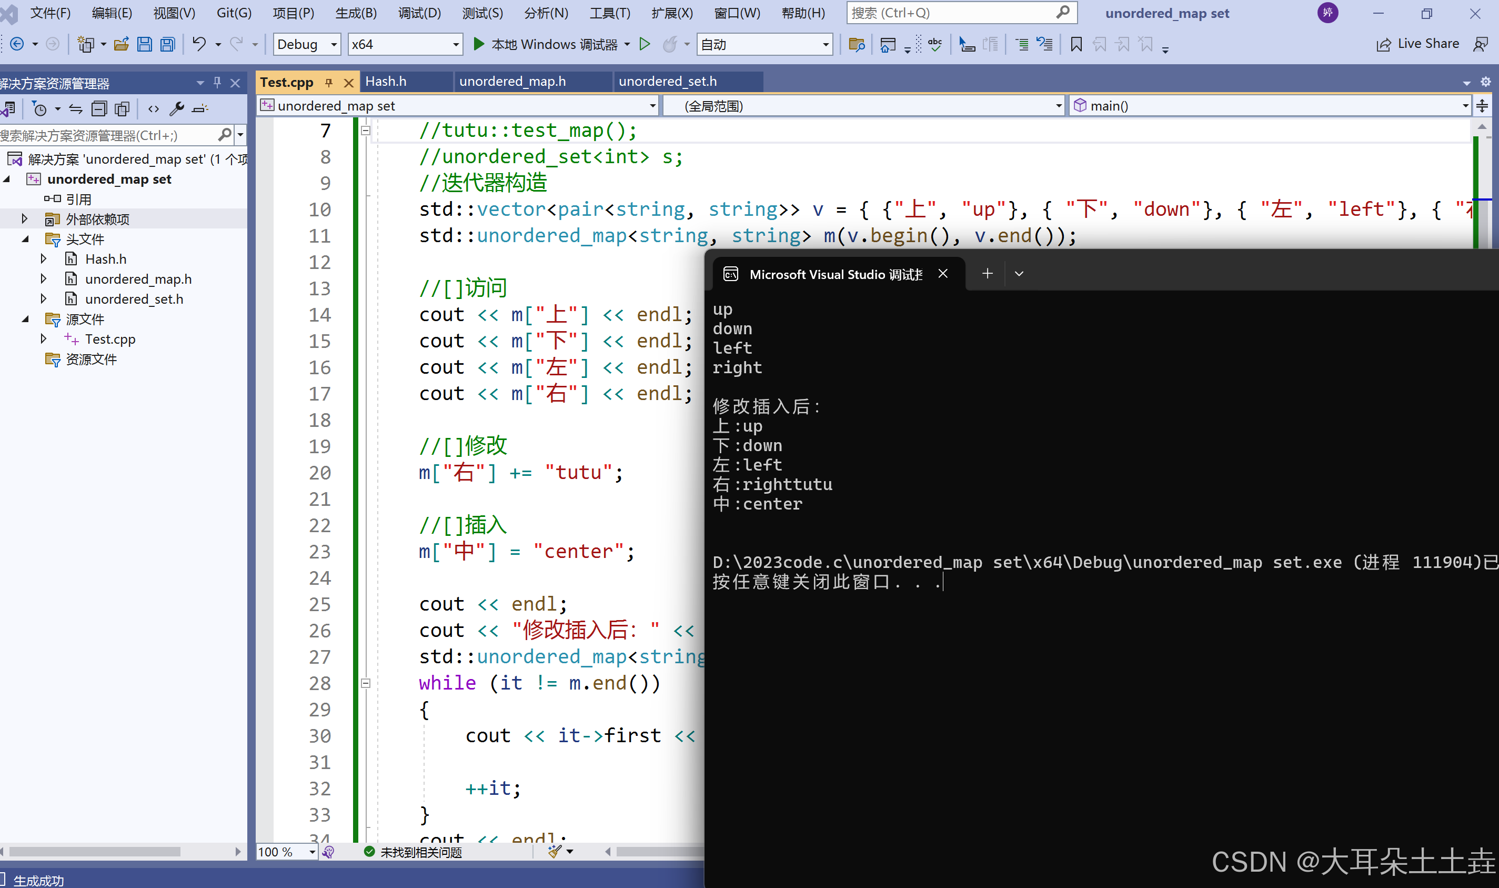Click the uncomment selected lines icon

[1044, 44]
